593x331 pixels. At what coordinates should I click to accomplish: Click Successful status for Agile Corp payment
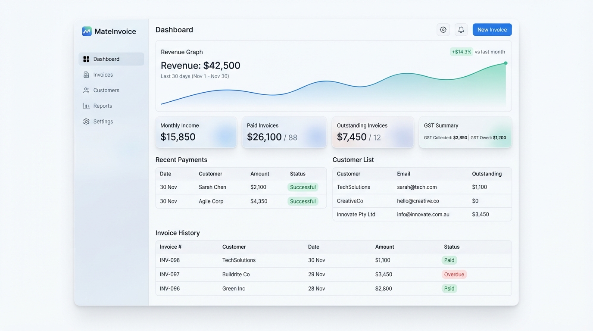pyautogui.click(x=303, y=201)
